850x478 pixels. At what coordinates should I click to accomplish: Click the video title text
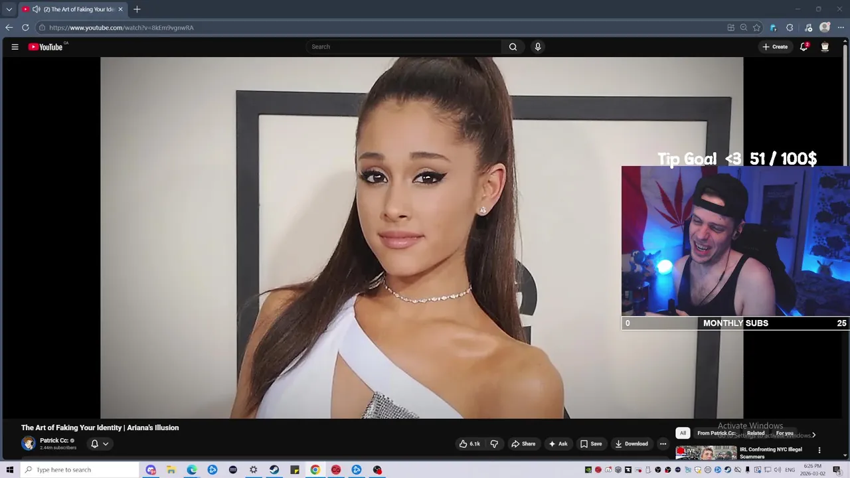[100, 428]
